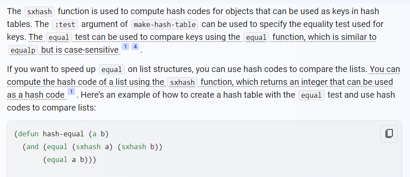Click the equal chip before 'test can be used'
This screenshot has width=410, height=177.
59,38
